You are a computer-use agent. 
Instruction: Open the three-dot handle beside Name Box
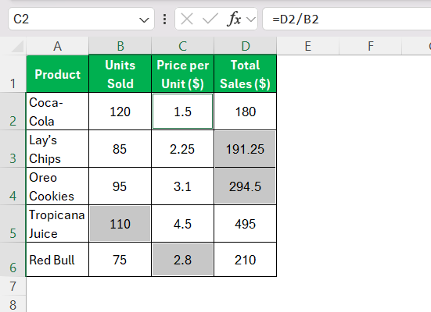point(164,19)
